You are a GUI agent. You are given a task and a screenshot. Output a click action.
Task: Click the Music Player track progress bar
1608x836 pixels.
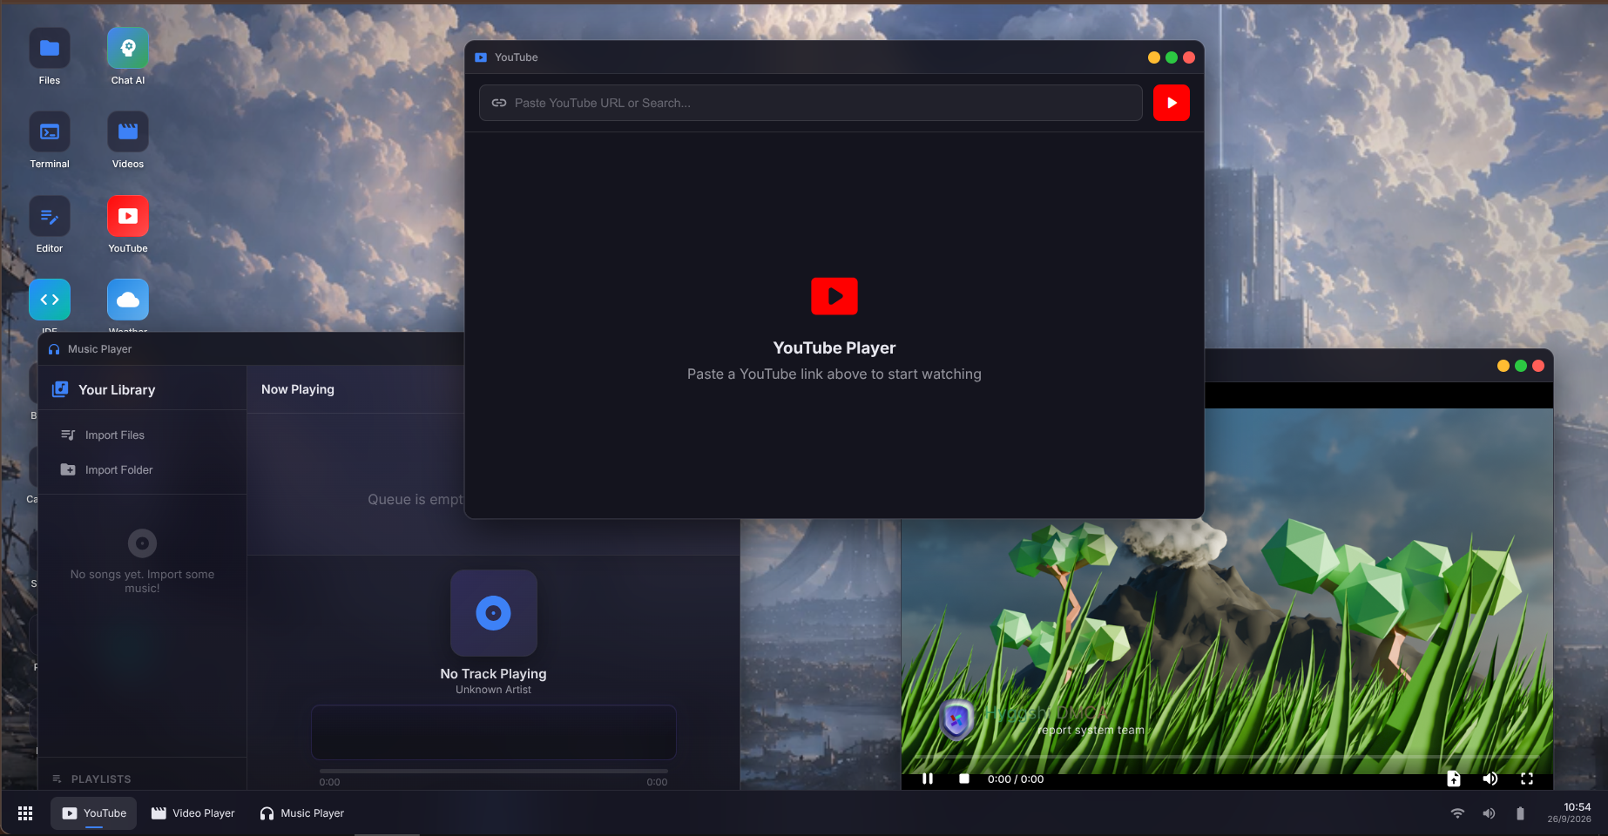[494, 771]
